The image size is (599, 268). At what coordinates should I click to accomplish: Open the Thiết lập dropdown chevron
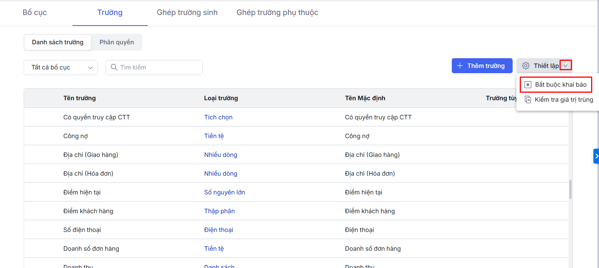pos(566,66)
